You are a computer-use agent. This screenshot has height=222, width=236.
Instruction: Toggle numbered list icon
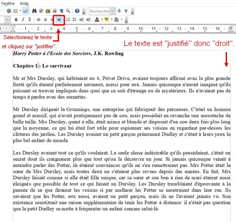(68, 19)
